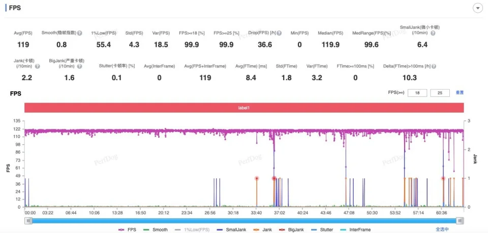Click help icon after Delta(FTime)>100ms
This screenshot has width=488, height=233.
tap(434, 66)
